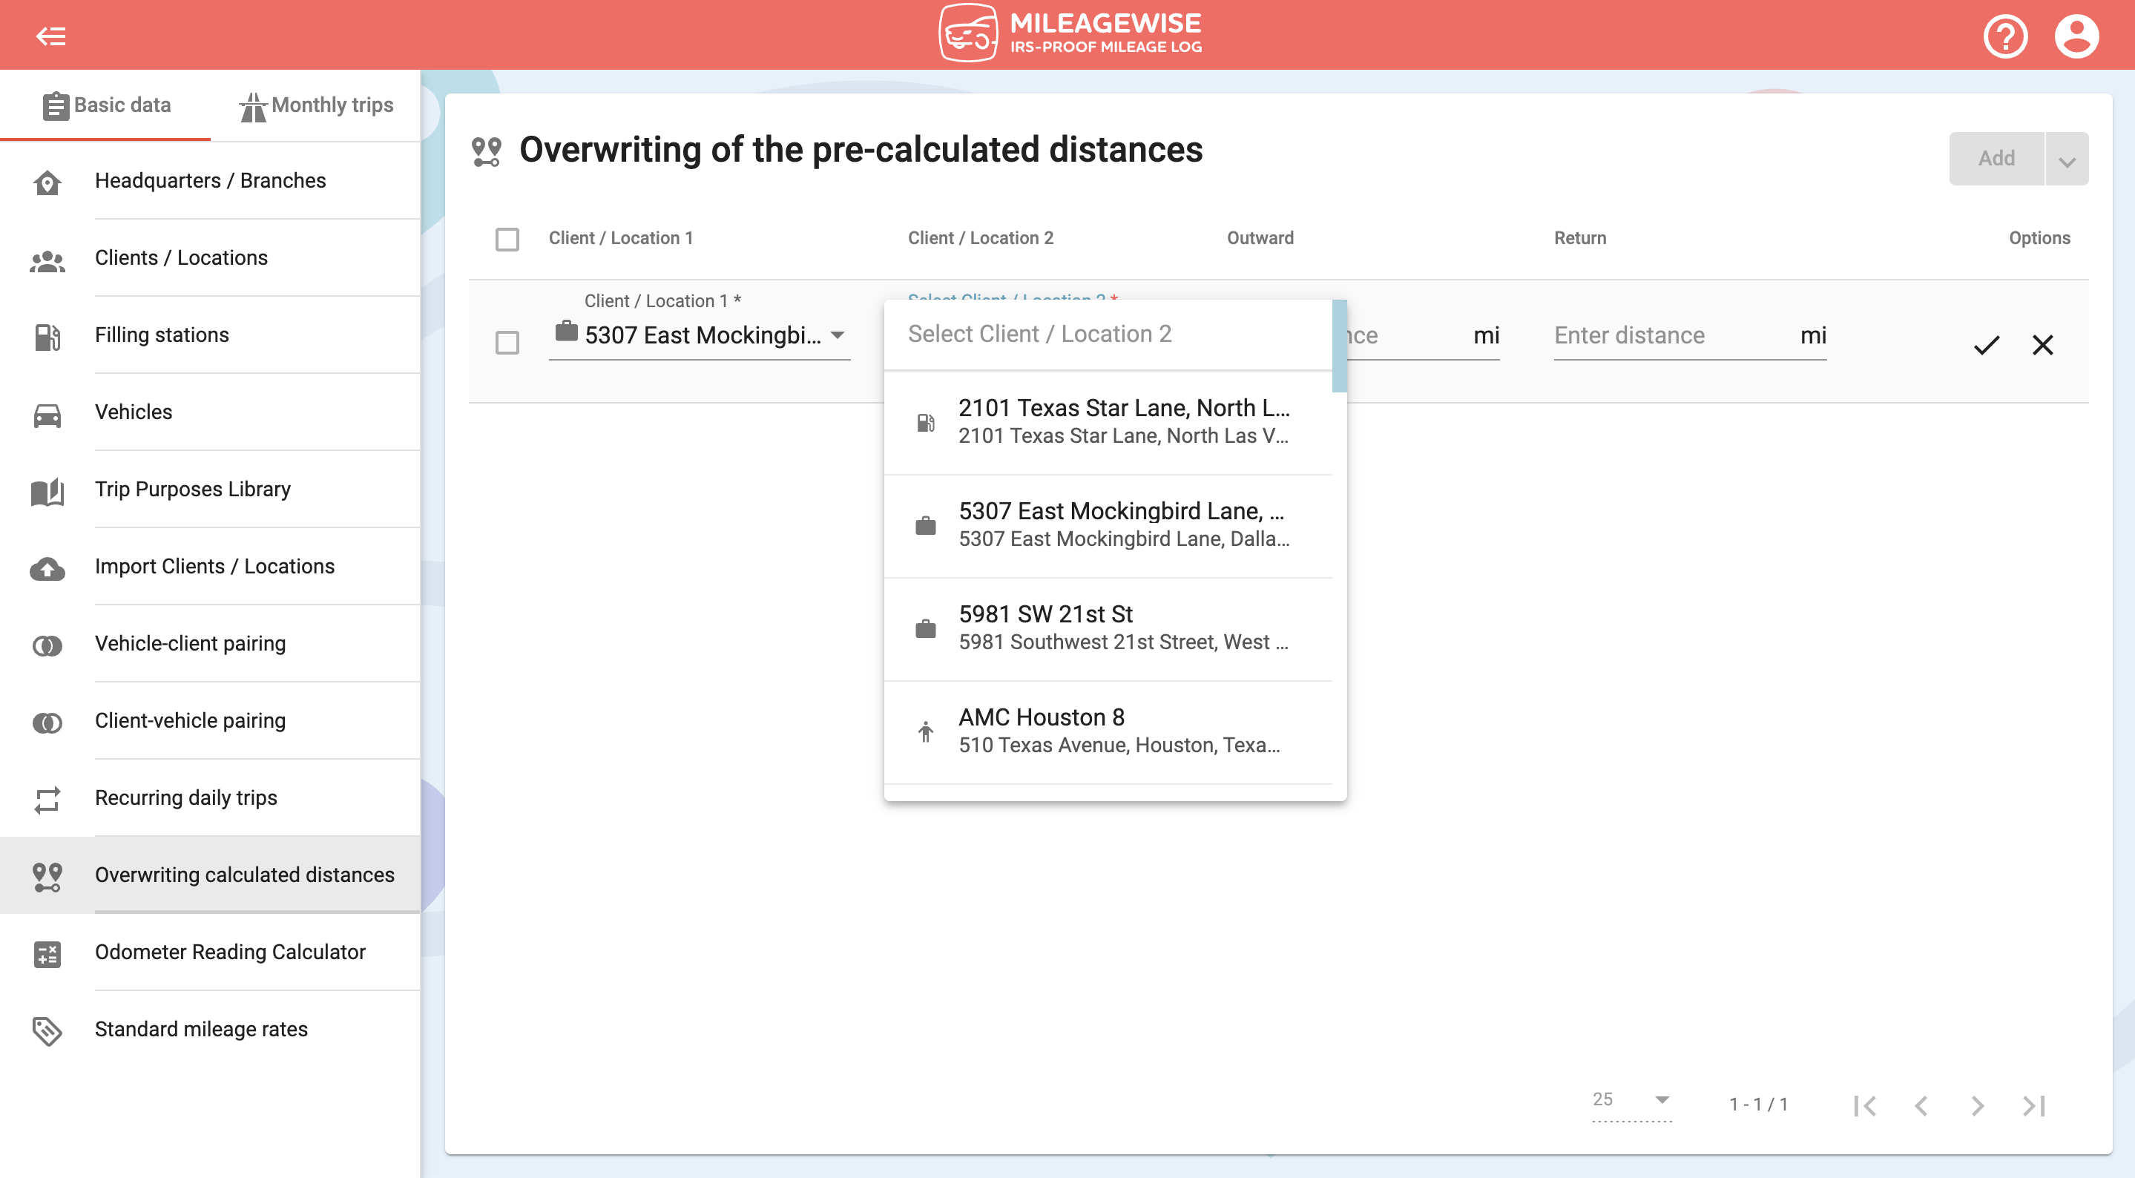This screenshot has width=2135, height=1178.
Task: Confirm the row with the checkmark icon
Action: tap(1986, 344)
